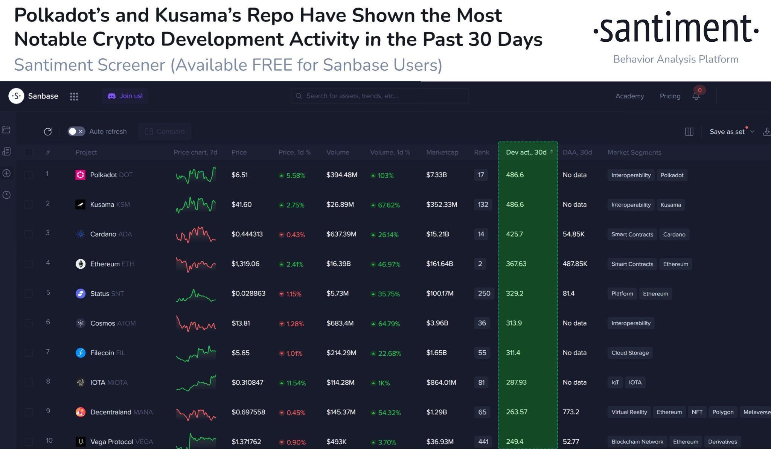
Task: Enable the Auto refresh toggle
Action: (x=76, y=131)
